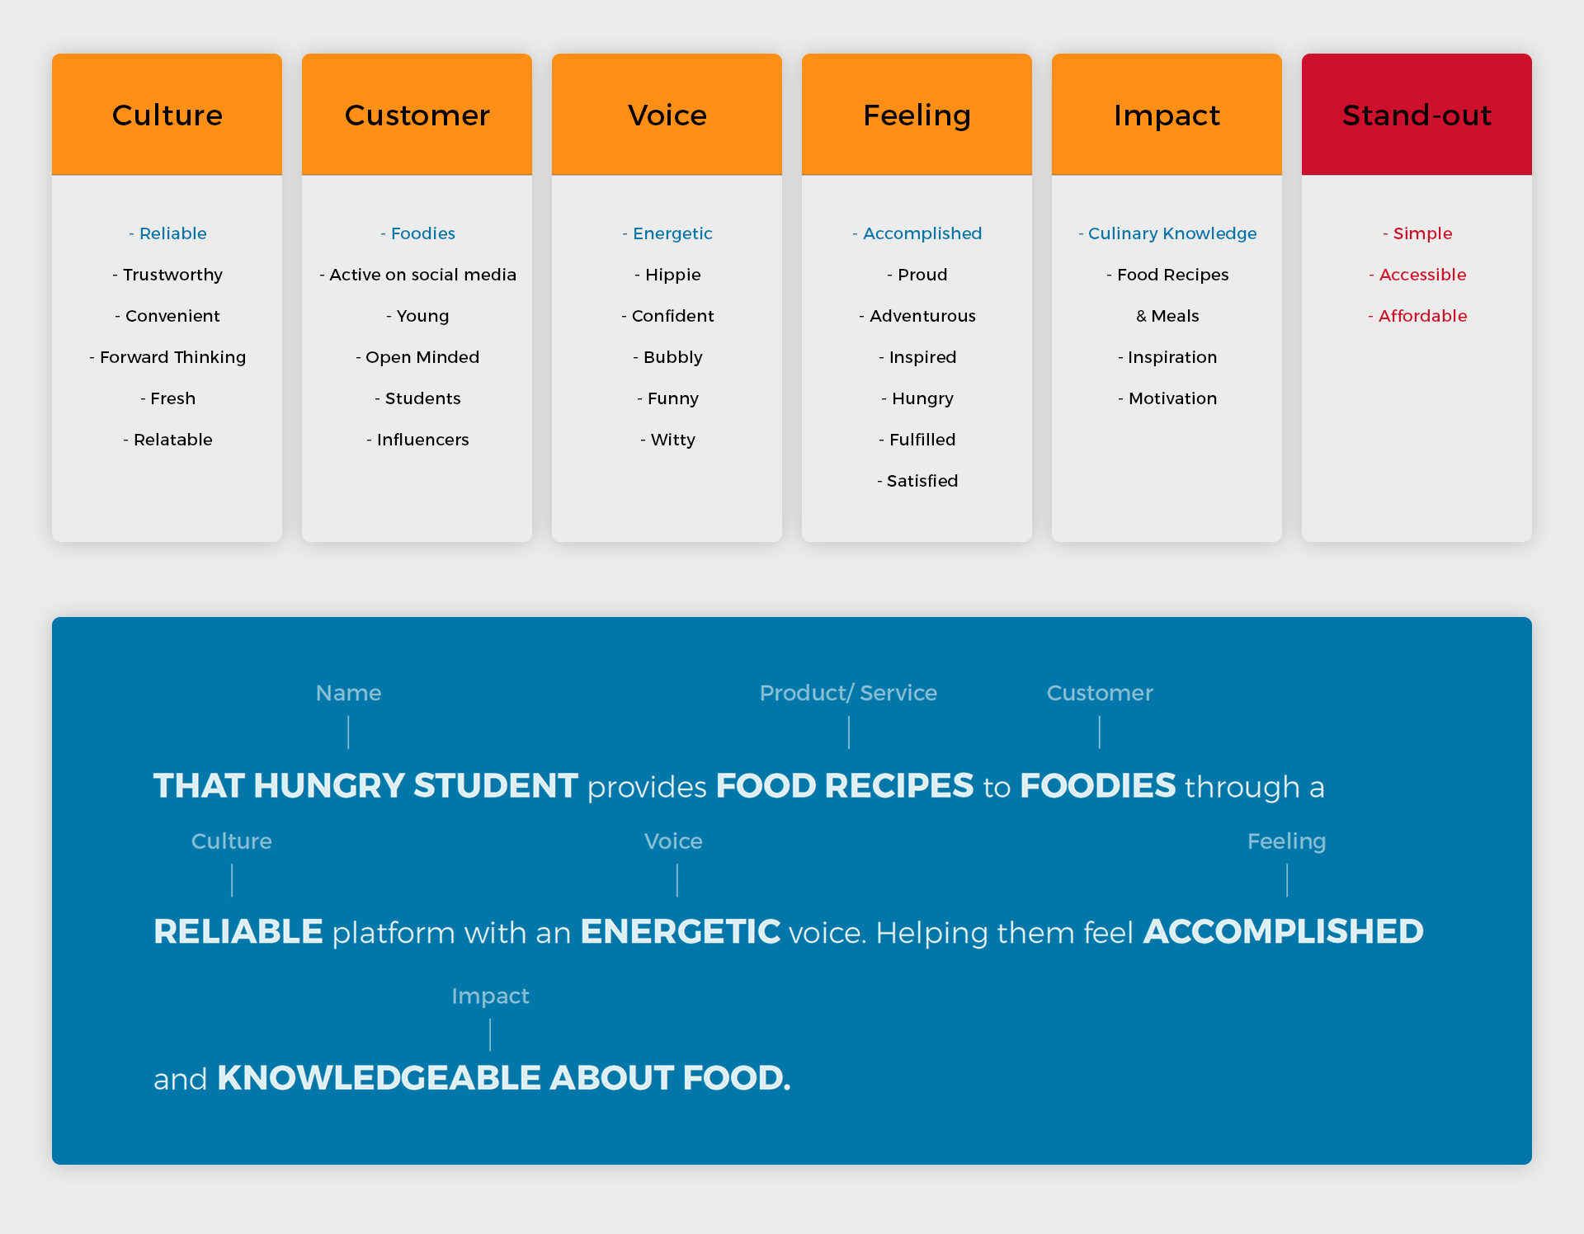The image size is (1584, 1234).
Task: Click the highlighted "Foodies" list item
Action: [418, 233]
